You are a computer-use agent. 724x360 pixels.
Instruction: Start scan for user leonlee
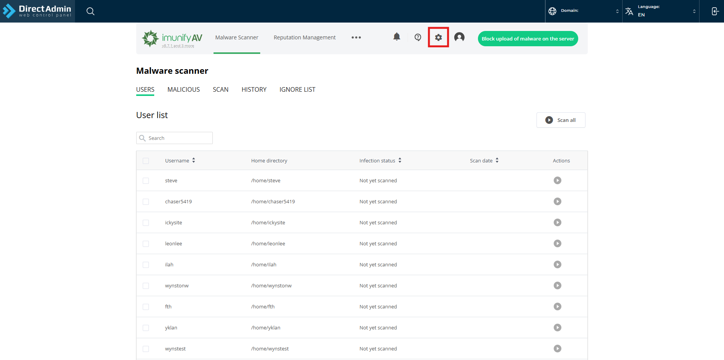[x=557, y=243]
